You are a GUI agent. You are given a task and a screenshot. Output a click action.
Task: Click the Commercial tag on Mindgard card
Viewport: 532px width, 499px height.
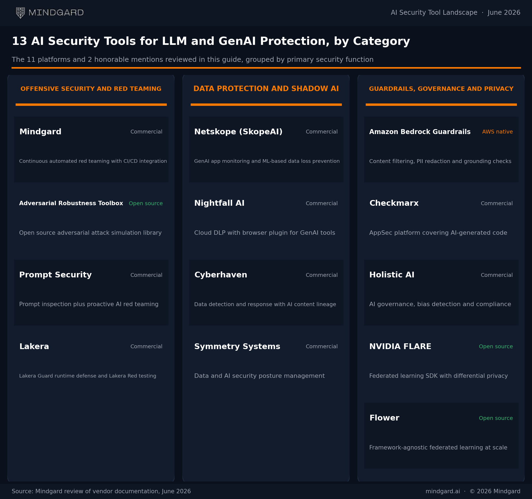(x=146, y=132)
